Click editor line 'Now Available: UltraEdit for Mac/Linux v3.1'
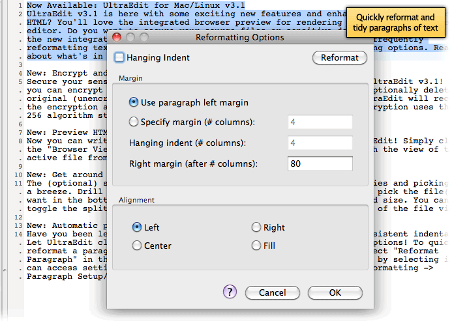The height and width of the screenshot is (325, 452). pyautogui.click(x=136, y=5)
